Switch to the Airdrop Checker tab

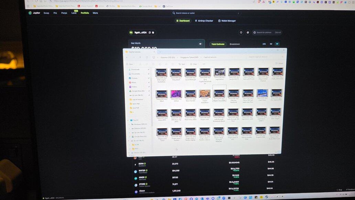click(204, 21)
